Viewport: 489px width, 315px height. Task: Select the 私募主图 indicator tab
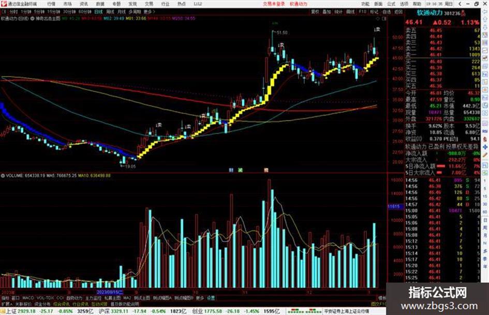coord(112,298)
